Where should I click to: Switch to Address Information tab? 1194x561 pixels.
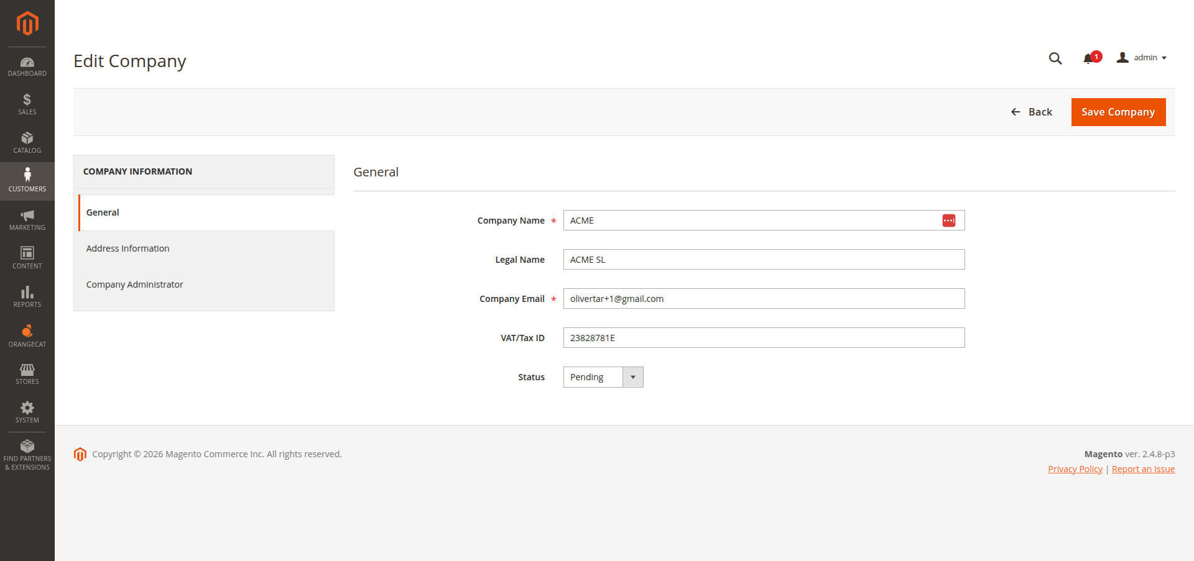click(128, 249)
